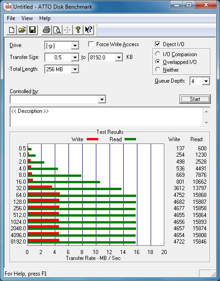The width and height of the screenshot is (220, 281).
Task: Open a benchmark file via folder icon
Action: pyautogui.click(x=22, y=30)
